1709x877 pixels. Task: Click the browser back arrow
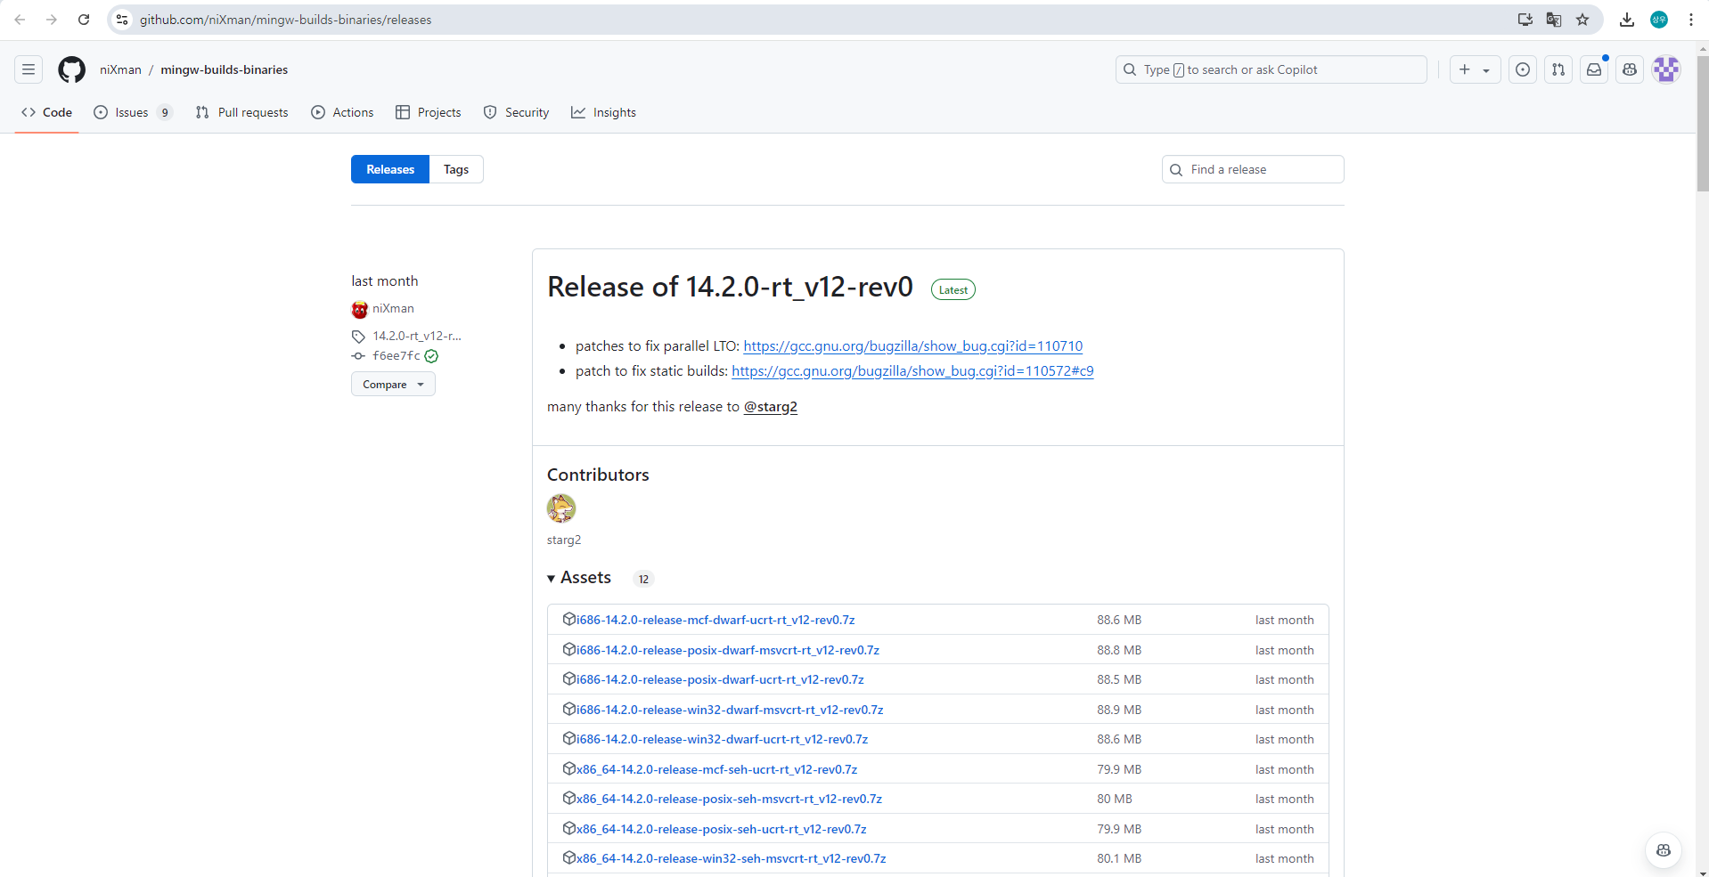pyautogui.click(x=20, y=20)
